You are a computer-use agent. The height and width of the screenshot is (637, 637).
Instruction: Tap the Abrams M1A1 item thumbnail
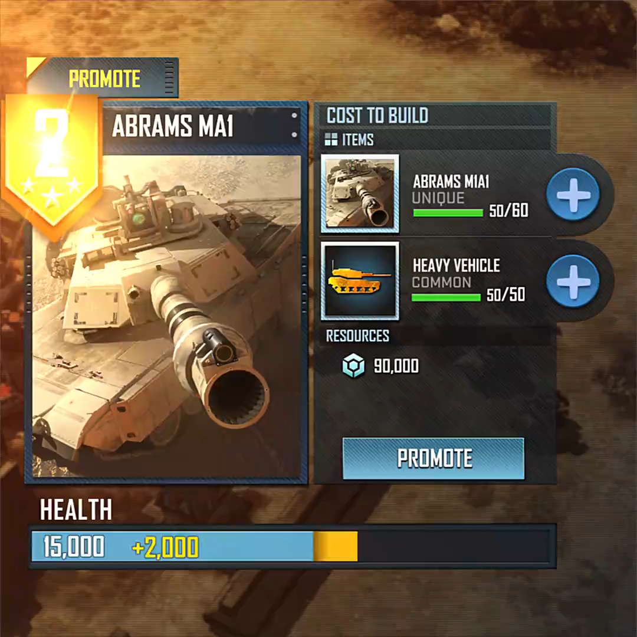pos(360,193)
